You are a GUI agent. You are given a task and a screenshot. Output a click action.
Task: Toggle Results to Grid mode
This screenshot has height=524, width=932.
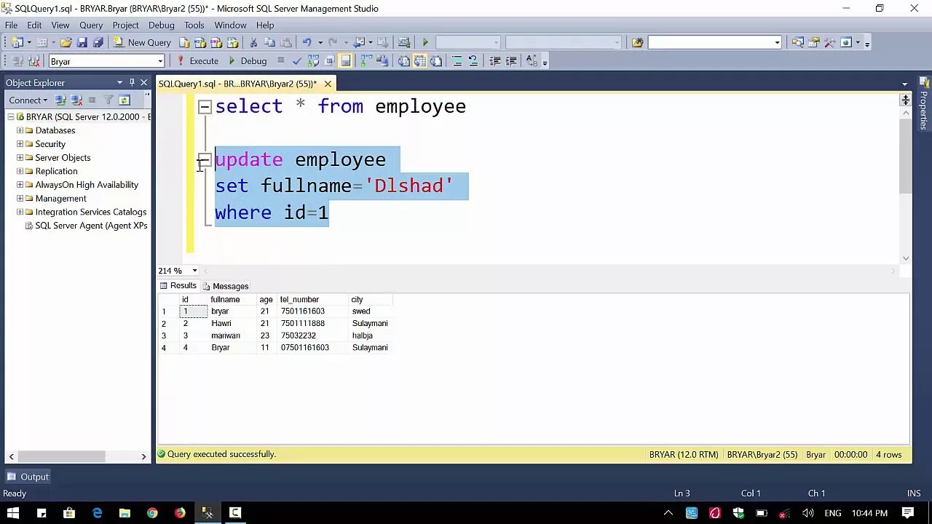(x=420, y=61)
